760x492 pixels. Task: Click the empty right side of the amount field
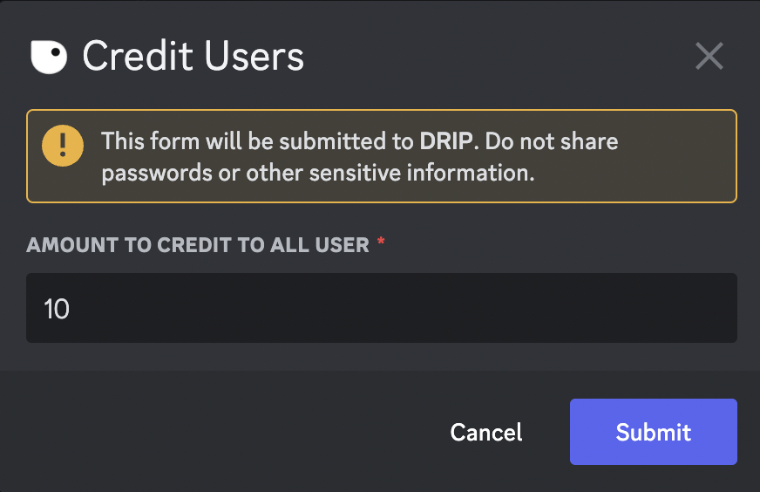(x=533, y=308)
